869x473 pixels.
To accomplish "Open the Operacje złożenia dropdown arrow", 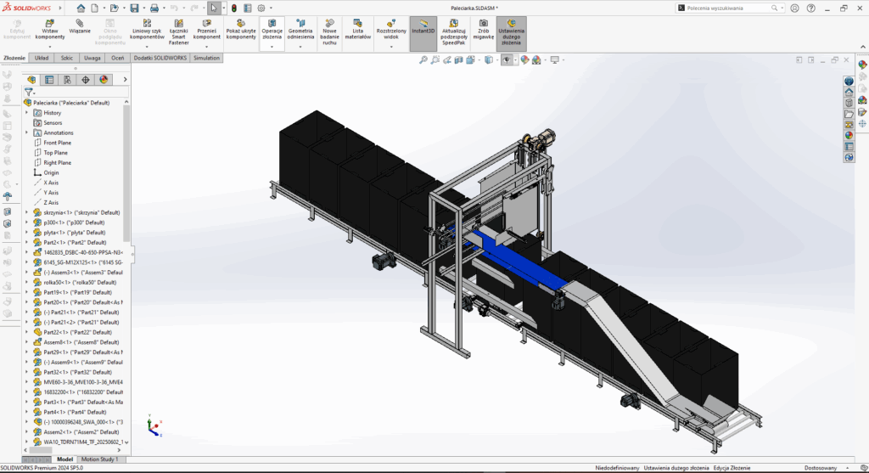I will coord(272,48).
